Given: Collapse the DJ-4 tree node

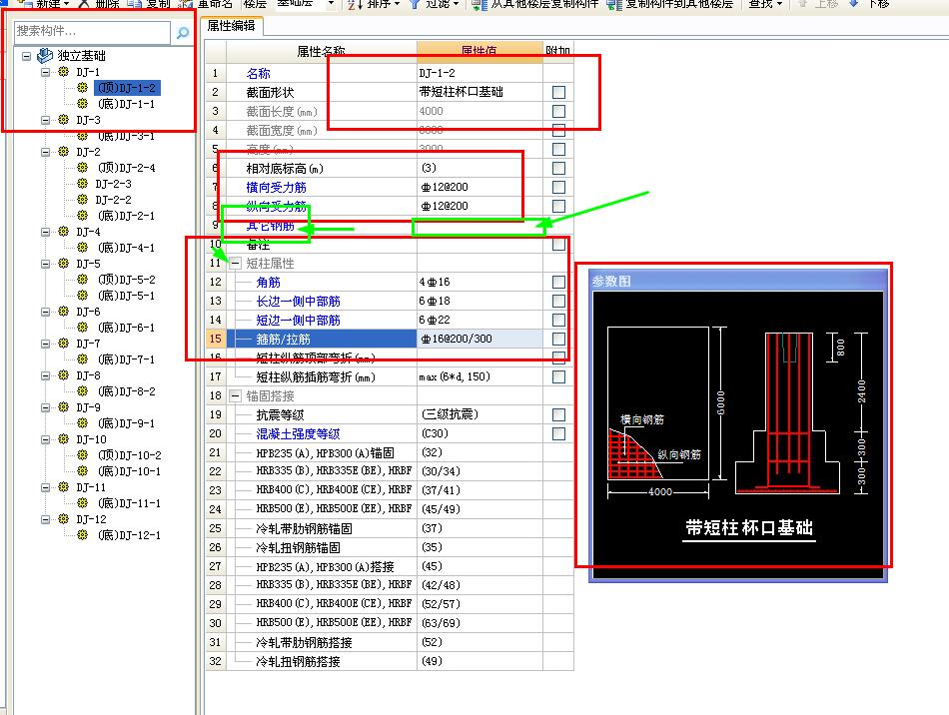Looking at the screenshot, I should pyautogui.click(x=45, y=232).
